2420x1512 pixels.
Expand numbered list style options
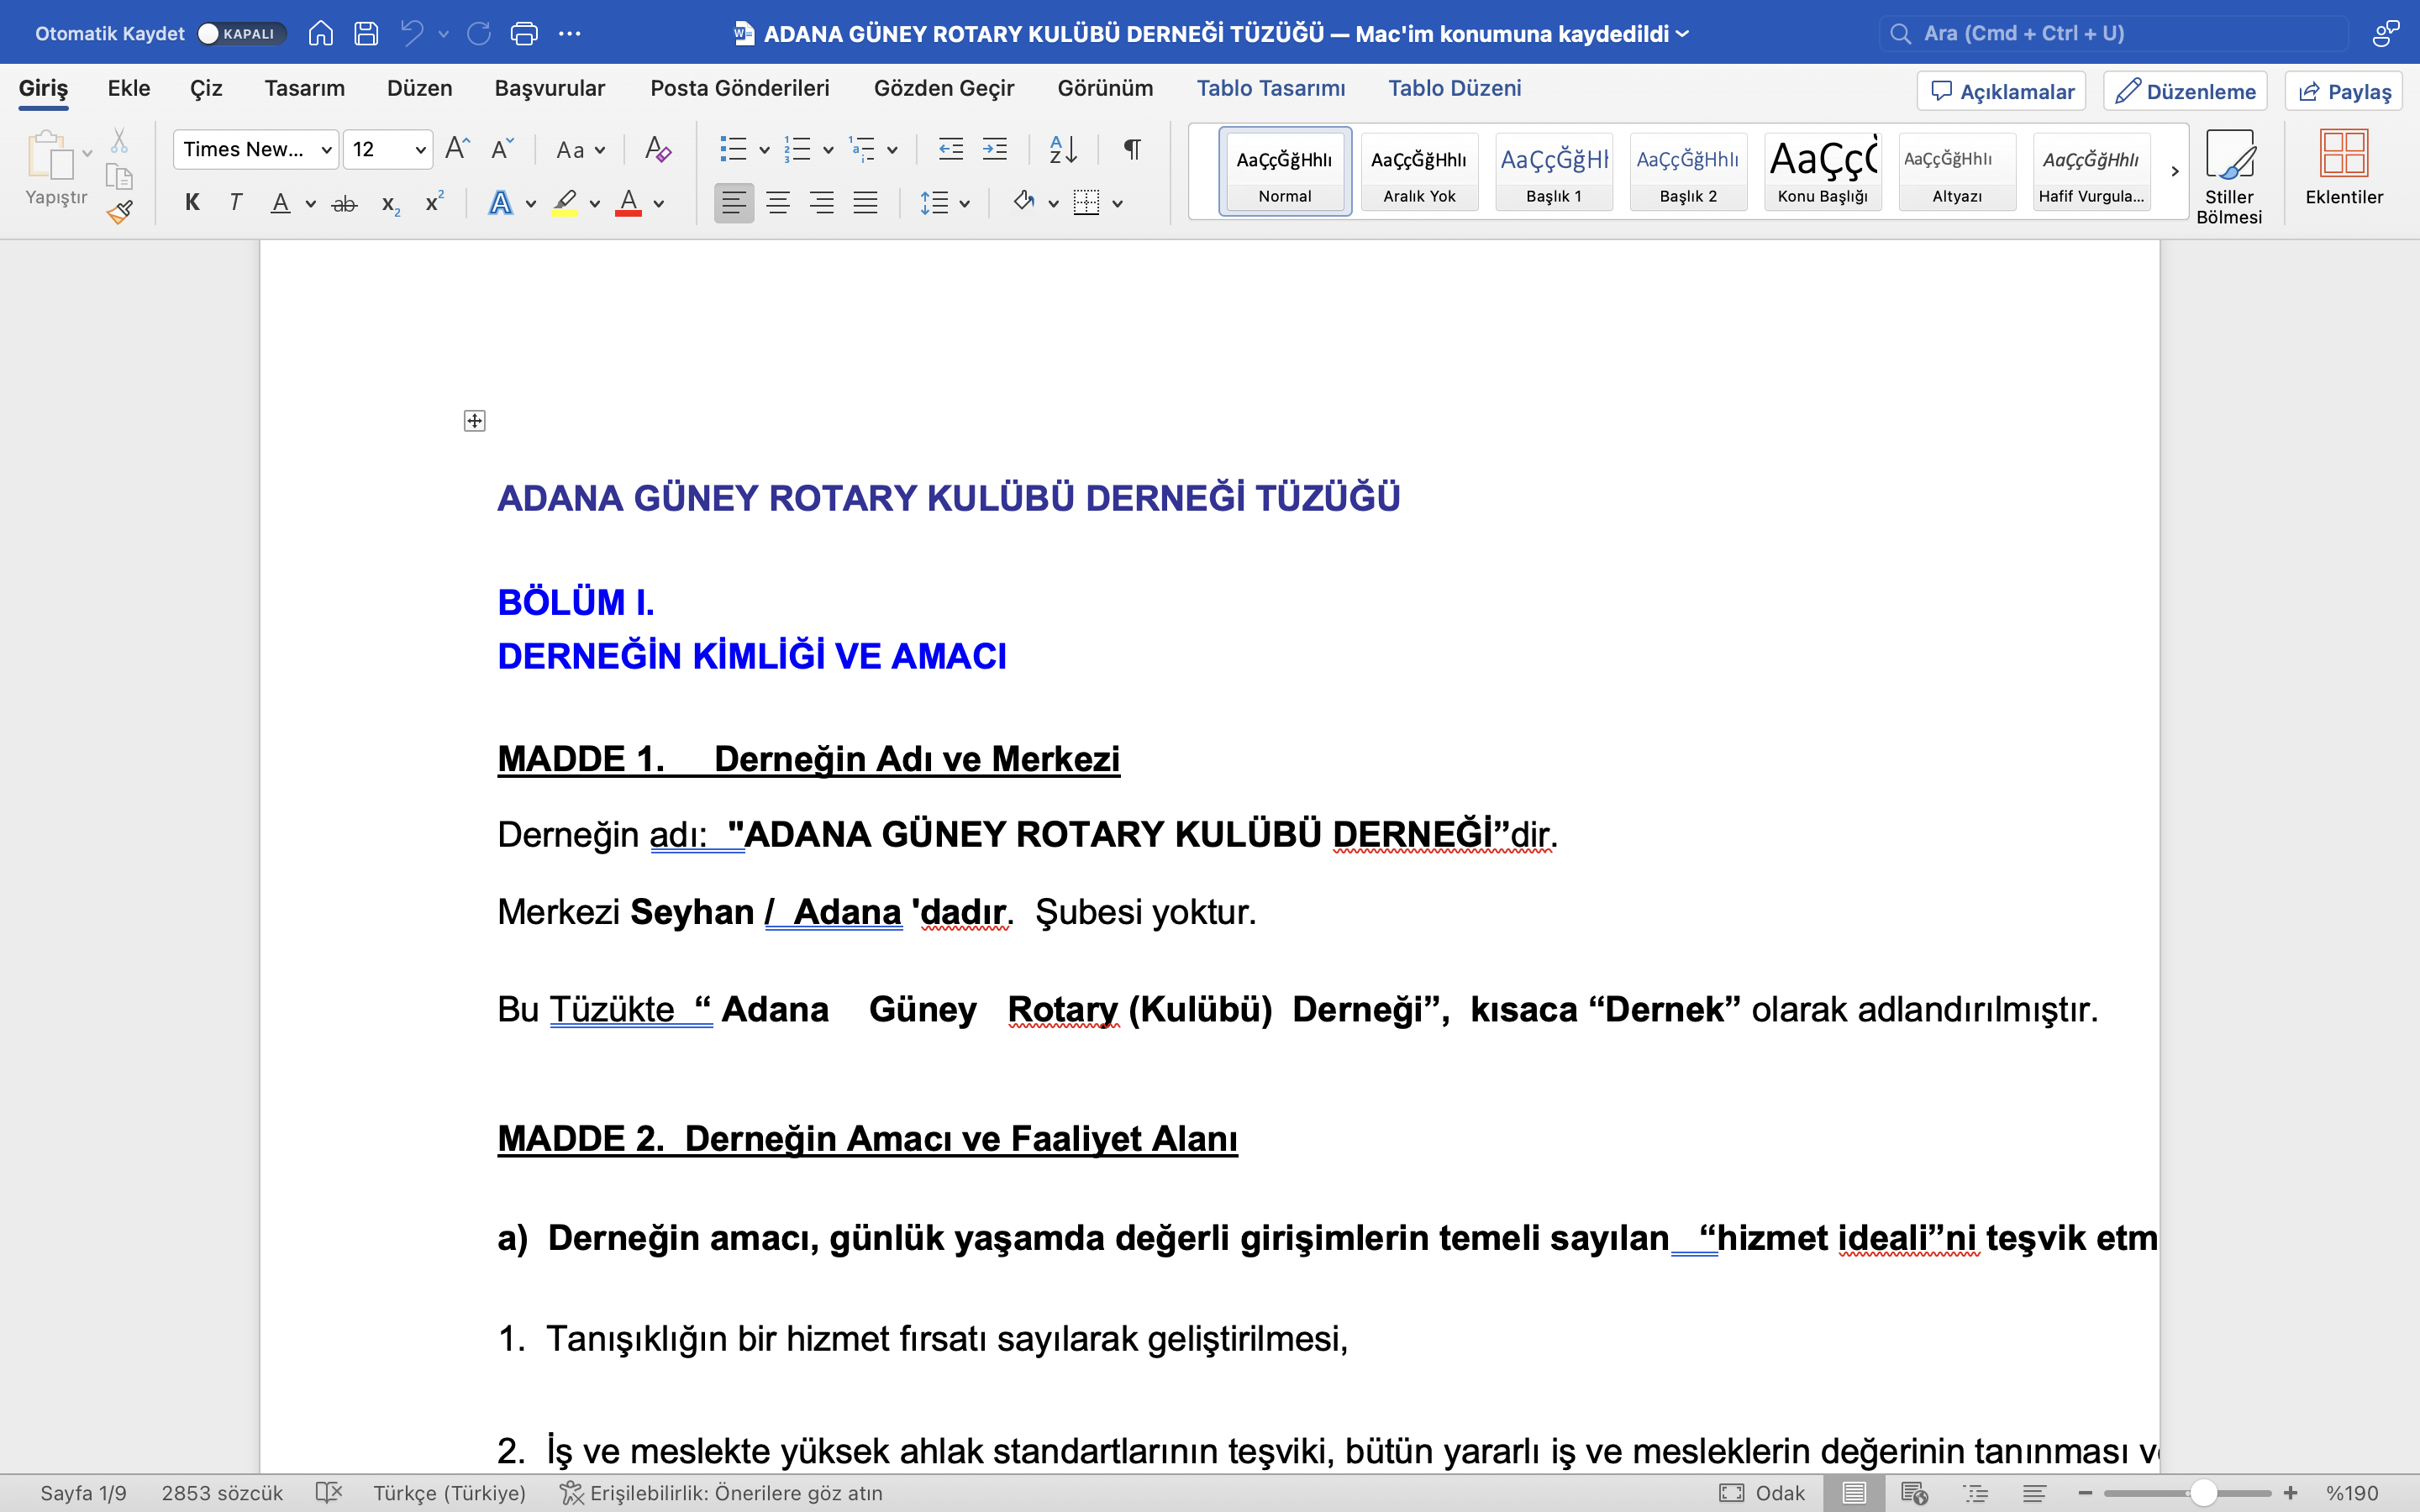pyautogui.click(x=828, y=150)
